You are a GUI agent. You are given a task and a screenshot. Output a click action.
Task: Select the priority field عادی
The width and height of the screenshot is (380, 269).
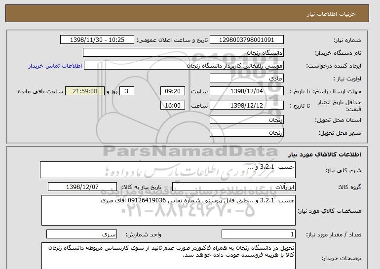click(246, 78)
